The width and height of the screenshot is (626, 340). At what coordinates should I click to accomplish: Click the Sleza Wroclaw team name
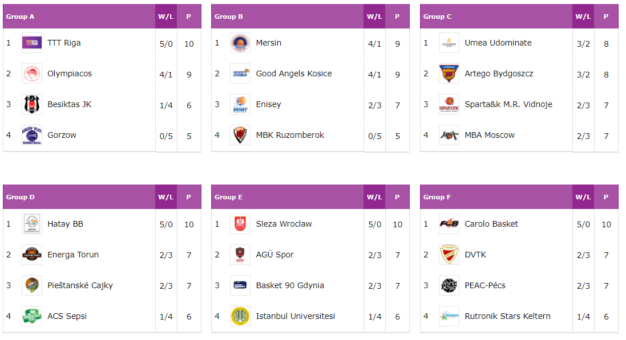pos(284,224)
